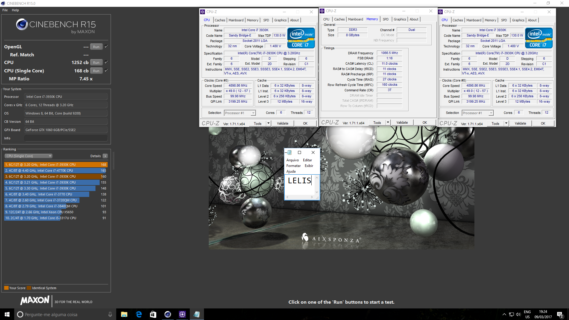The image size is (569, 320).
Task: Open Notepad Arquivo menu
Action: (293, 160)
